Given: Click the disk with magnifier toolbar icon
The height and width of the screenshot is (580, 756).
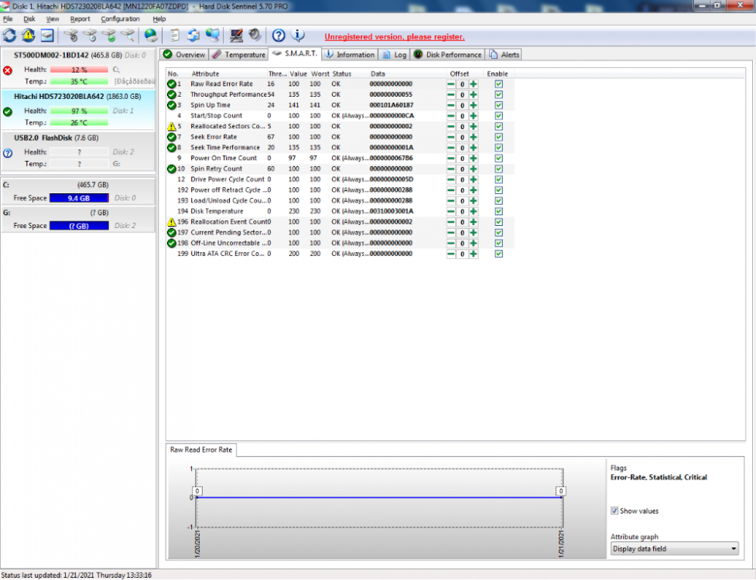Looking at the screenshot, I should [x=128, y=35].
